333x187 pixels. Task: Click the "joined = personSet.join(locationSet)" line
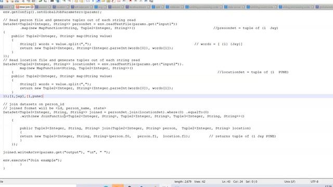pos(106,112)
